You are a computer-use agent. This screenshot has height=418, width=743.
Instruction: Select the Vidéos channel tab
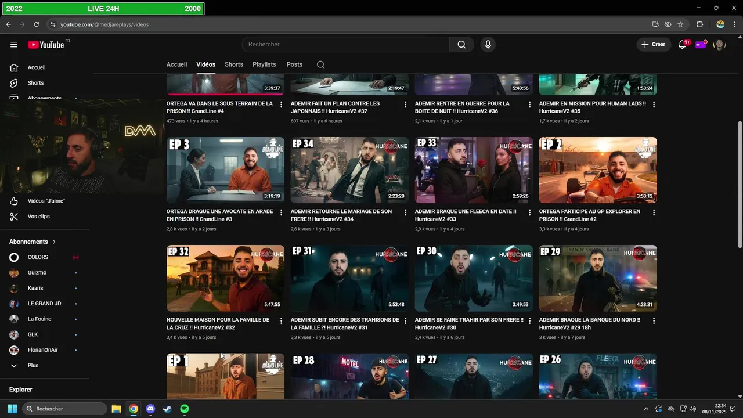pos(205,64)
